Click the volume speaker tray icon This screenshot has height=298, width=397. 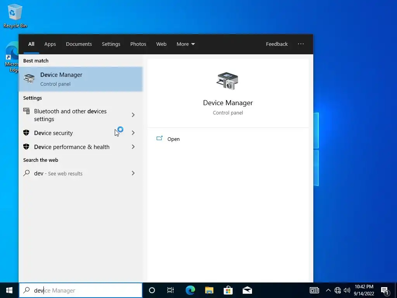coord(347,290)
